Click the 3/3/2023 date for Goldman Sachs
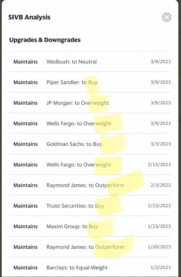Viewport: 181px width, 277px height. coord(160,144)
